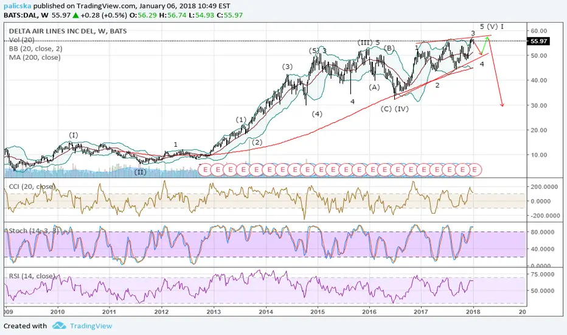Click the RSI (14, close) pane label
Screen dimensions: 567x335
pos(32,276)
